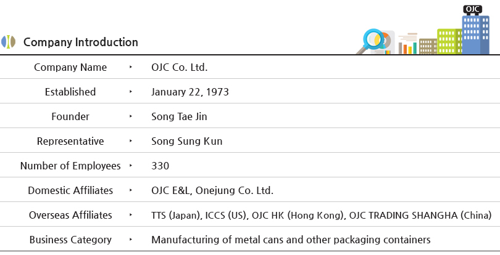Click the founder name Song Tae Jin
This screenshot has height=255, width=500.
179,116
